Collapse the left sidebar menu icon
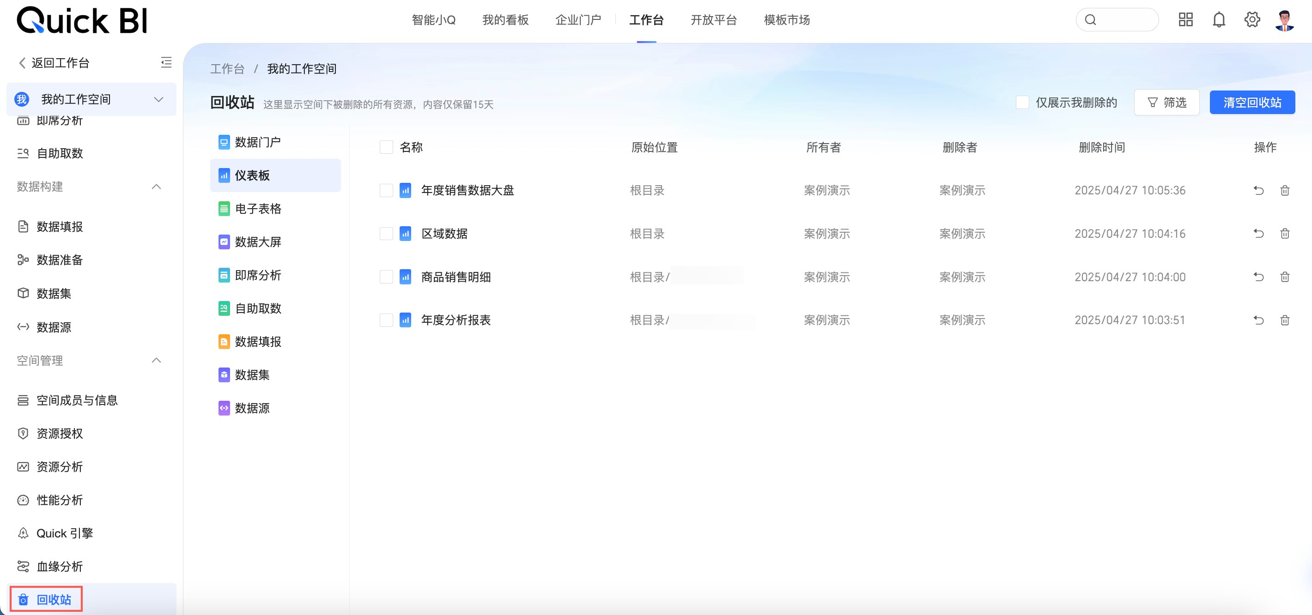The height and width of the screenshot is (615, 1312). [x=166, y=63]
